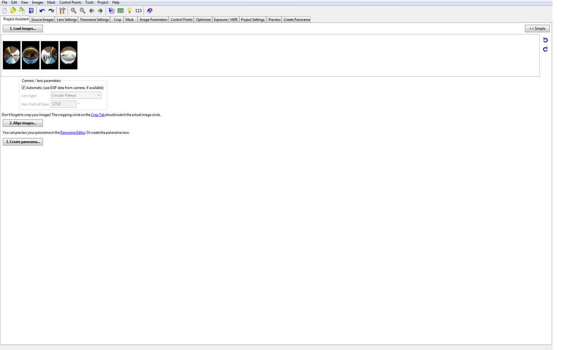Click the zoom in magnifier icon
This screenshot has height=350, width=565.
click(74, 11)
